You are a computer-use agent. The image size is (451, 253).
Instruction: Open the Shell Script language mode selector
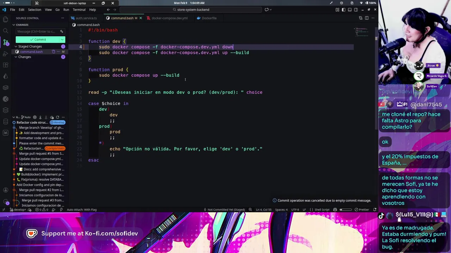[x=321, y=209]
